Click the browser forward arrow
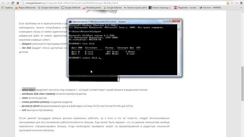Screen dimensions: 244x137 (8, 3)
